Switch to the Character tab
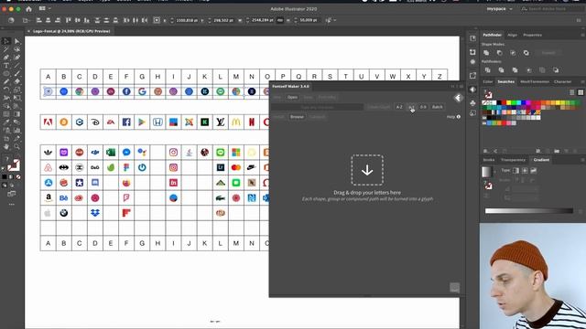 (562, 81)
